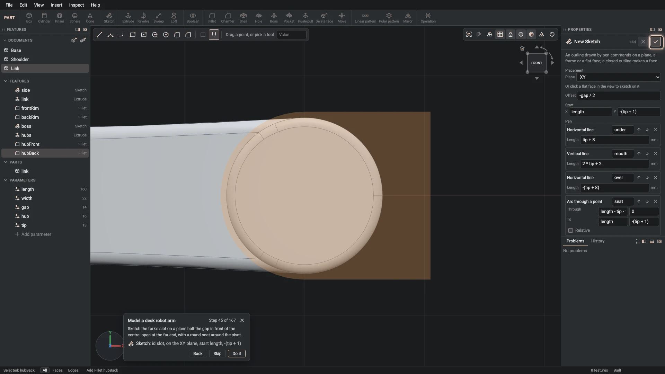The width and height of the screenshot is (665, 374).
Task: Pick the Boss tool in toolbar
Action: click(x=274, y=18)
